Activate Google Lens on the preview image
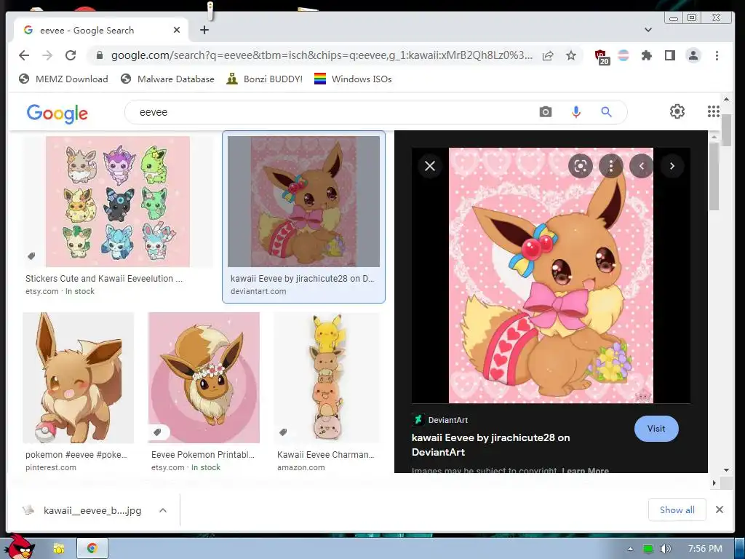The width and height of the screenshot is (745, 559). point(580,166)
